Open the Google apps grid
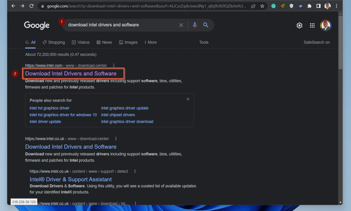The width and height of the screenshot is (351, 211). pyautogui.click(x=312, y=25)
